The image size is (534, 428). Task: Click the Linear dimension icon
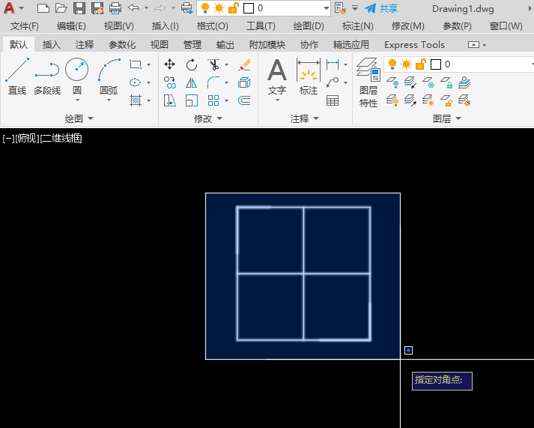[333, 64]
